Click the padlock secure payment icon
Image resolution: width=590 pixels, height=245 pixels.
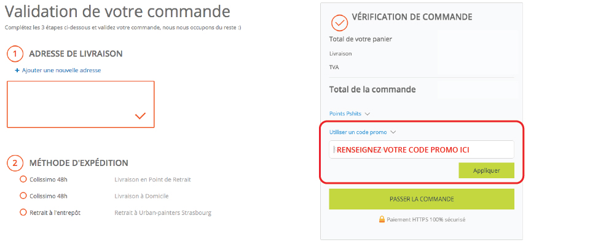point(382,219)
